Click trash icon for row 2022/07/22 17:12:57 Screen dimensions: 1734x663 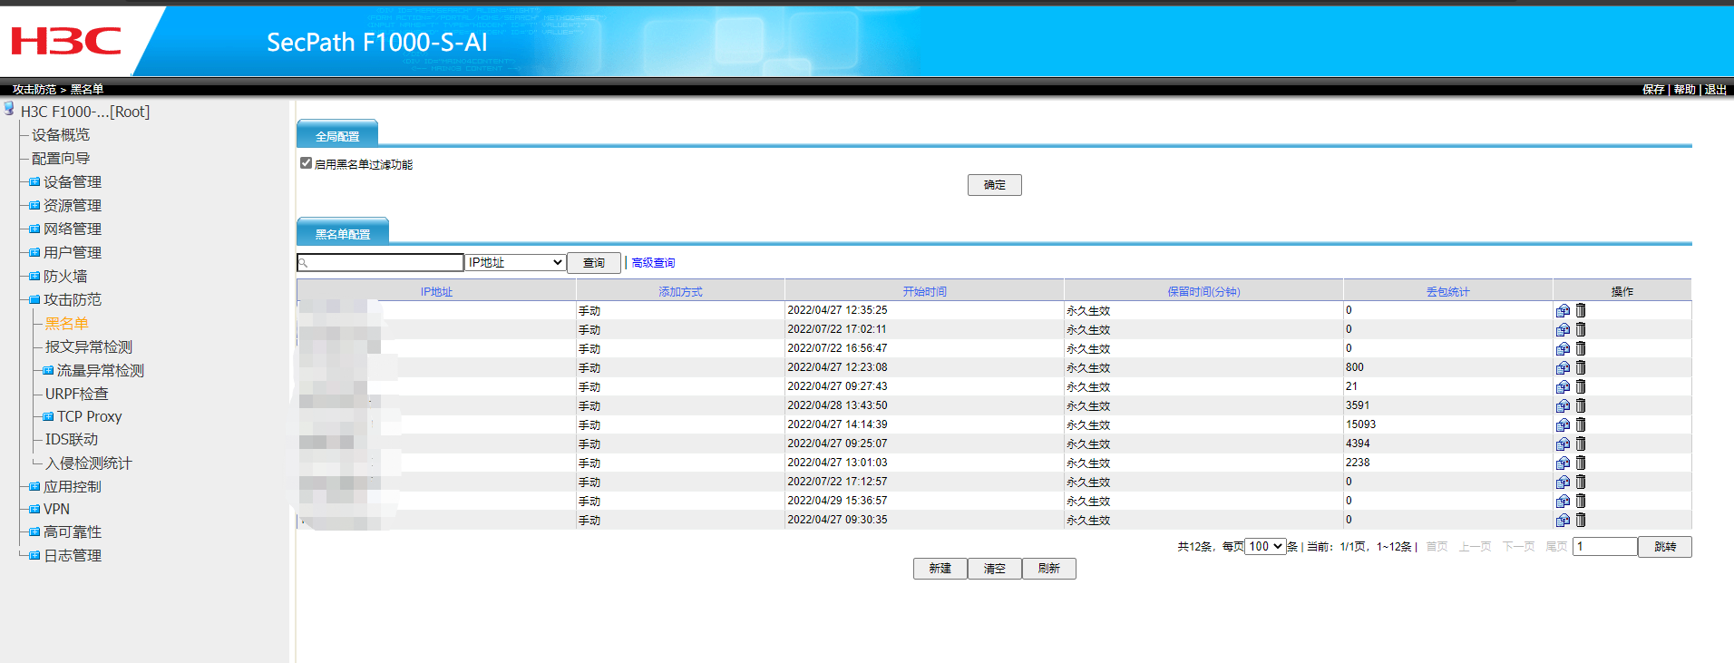(x=1581, y=482)
